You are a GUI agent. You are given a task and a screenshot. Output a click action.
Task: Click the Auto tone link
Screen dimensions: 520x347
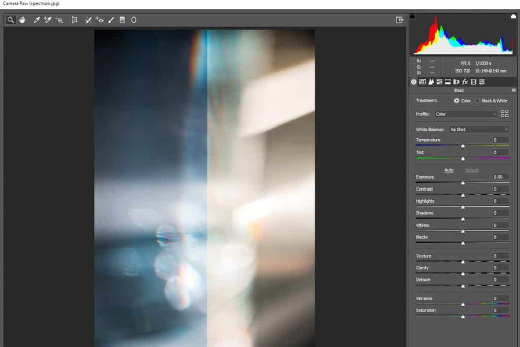coord(449,170)
